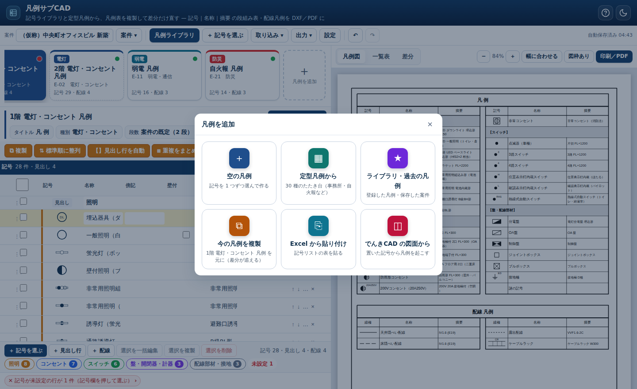Click the half-filled circle symbol for 壁付照明
Viewport: 637px width, 389px height.
(62, 270)
